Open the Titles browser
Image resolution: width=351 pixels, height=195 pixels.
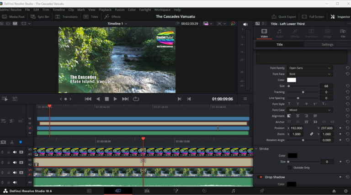tap(91, 17)
